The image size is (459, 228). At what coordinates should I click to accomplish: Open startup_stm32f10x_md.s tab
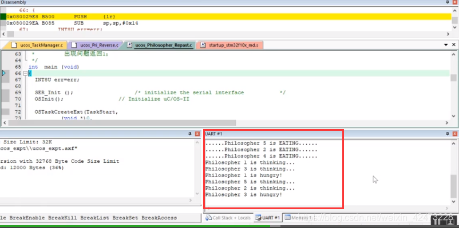point(230,45)
